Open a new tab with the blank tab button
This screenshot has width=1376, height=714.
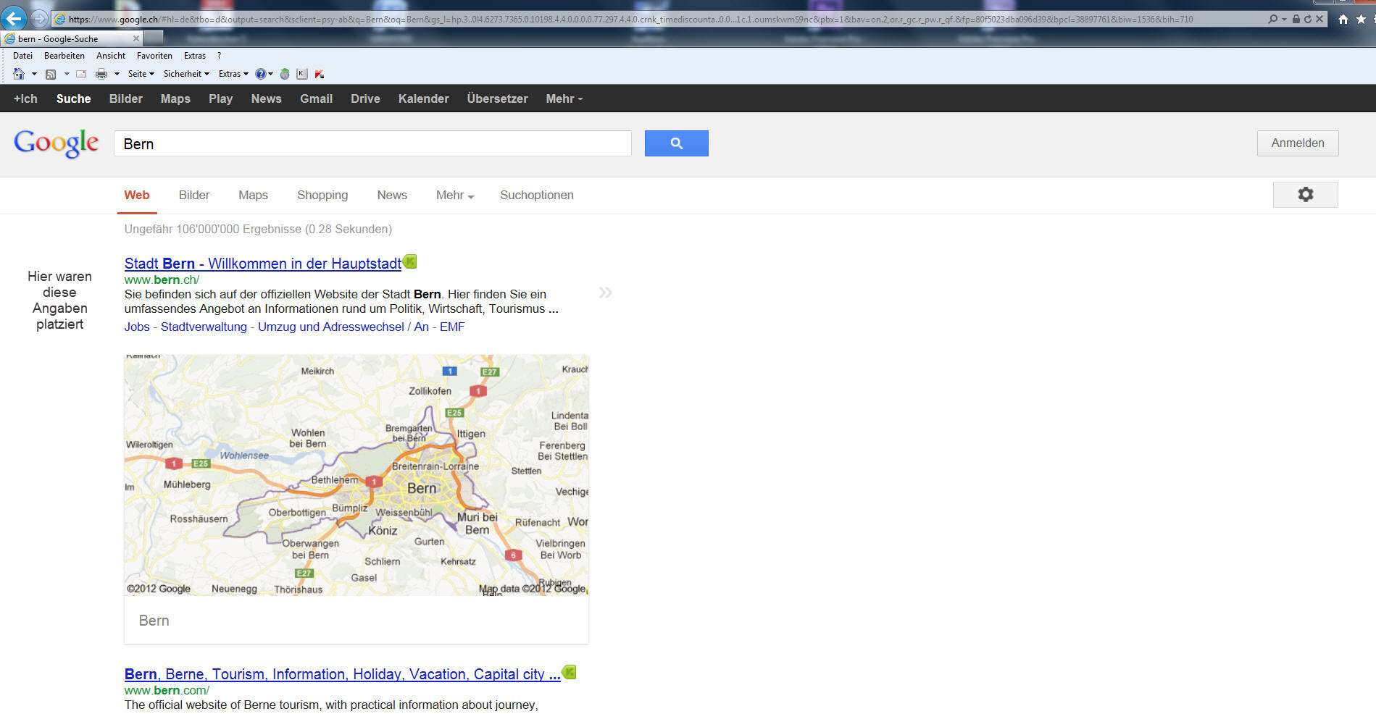154,37
